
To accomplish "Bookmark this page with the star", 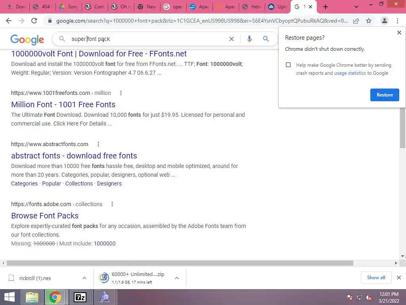I will (x=369, y=21).
